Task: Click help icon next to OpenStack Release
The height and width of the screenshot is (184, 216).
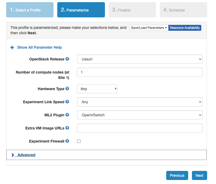Action: [x=67, y=59]
